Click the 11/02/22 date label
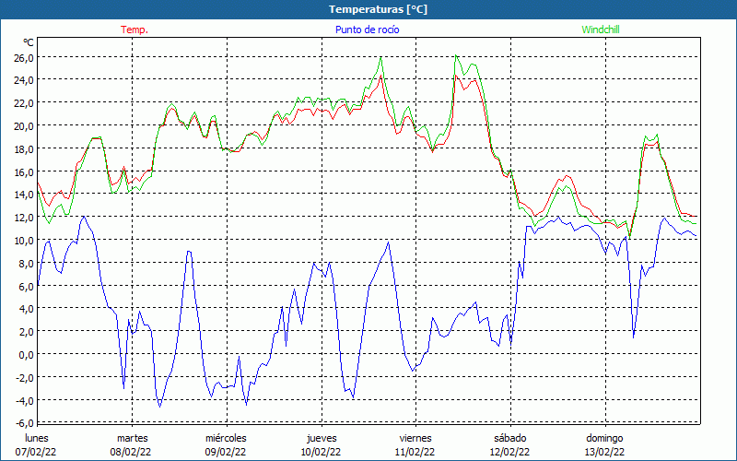The height and width of the screenshot is (461, 737). tap(415, 452)
